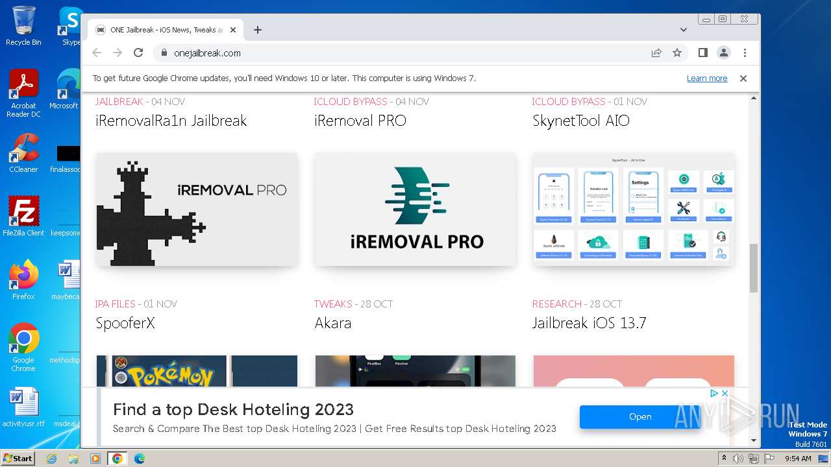Open File Explorer from taskbar
The height and width of the screenshot is (467, 831).
coord(73,459)
